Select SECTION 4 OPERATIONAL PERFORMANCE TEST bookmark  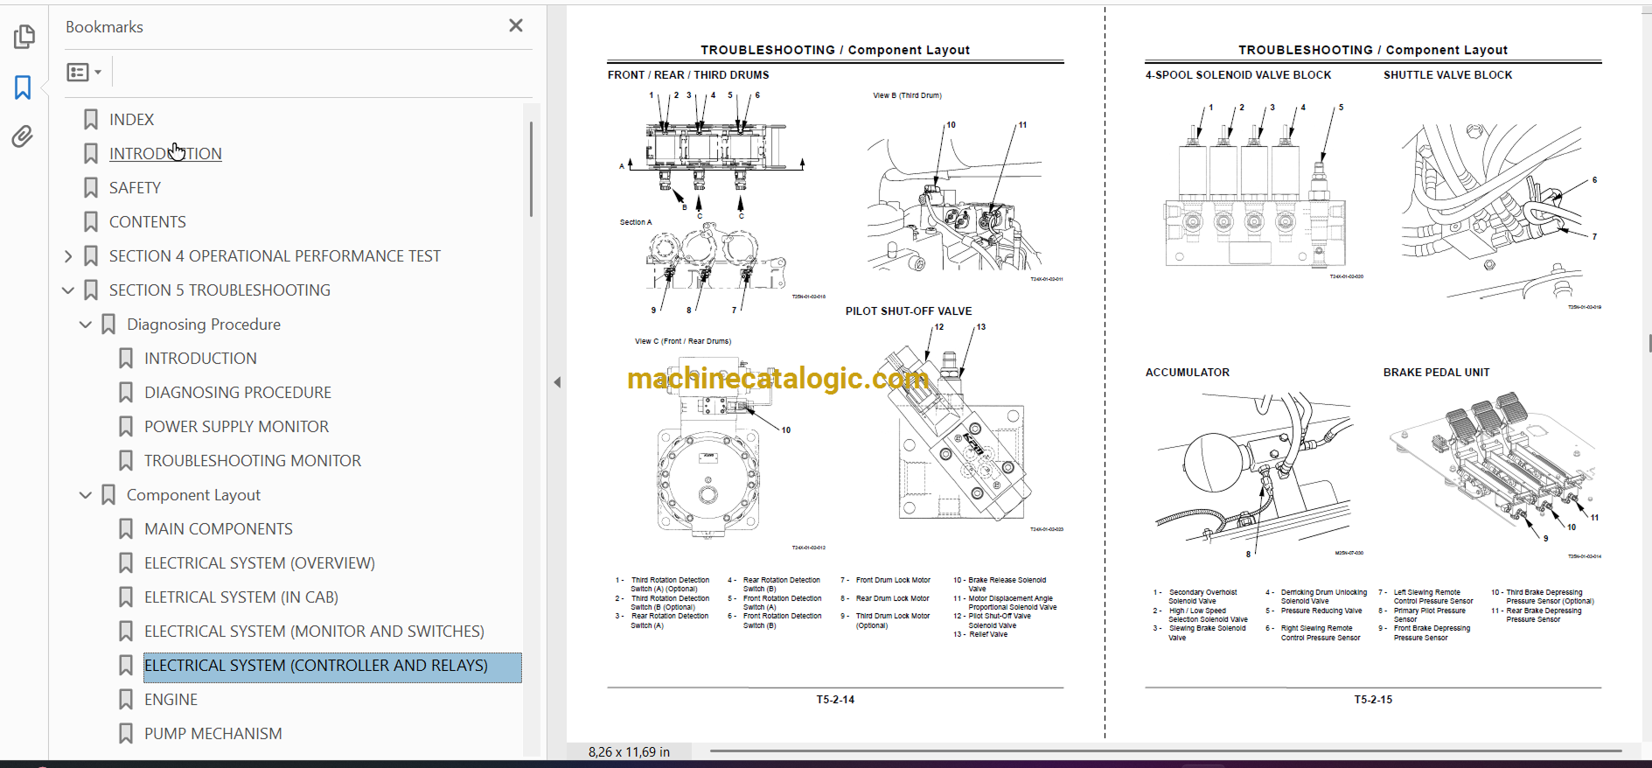[x=275, y=255]
